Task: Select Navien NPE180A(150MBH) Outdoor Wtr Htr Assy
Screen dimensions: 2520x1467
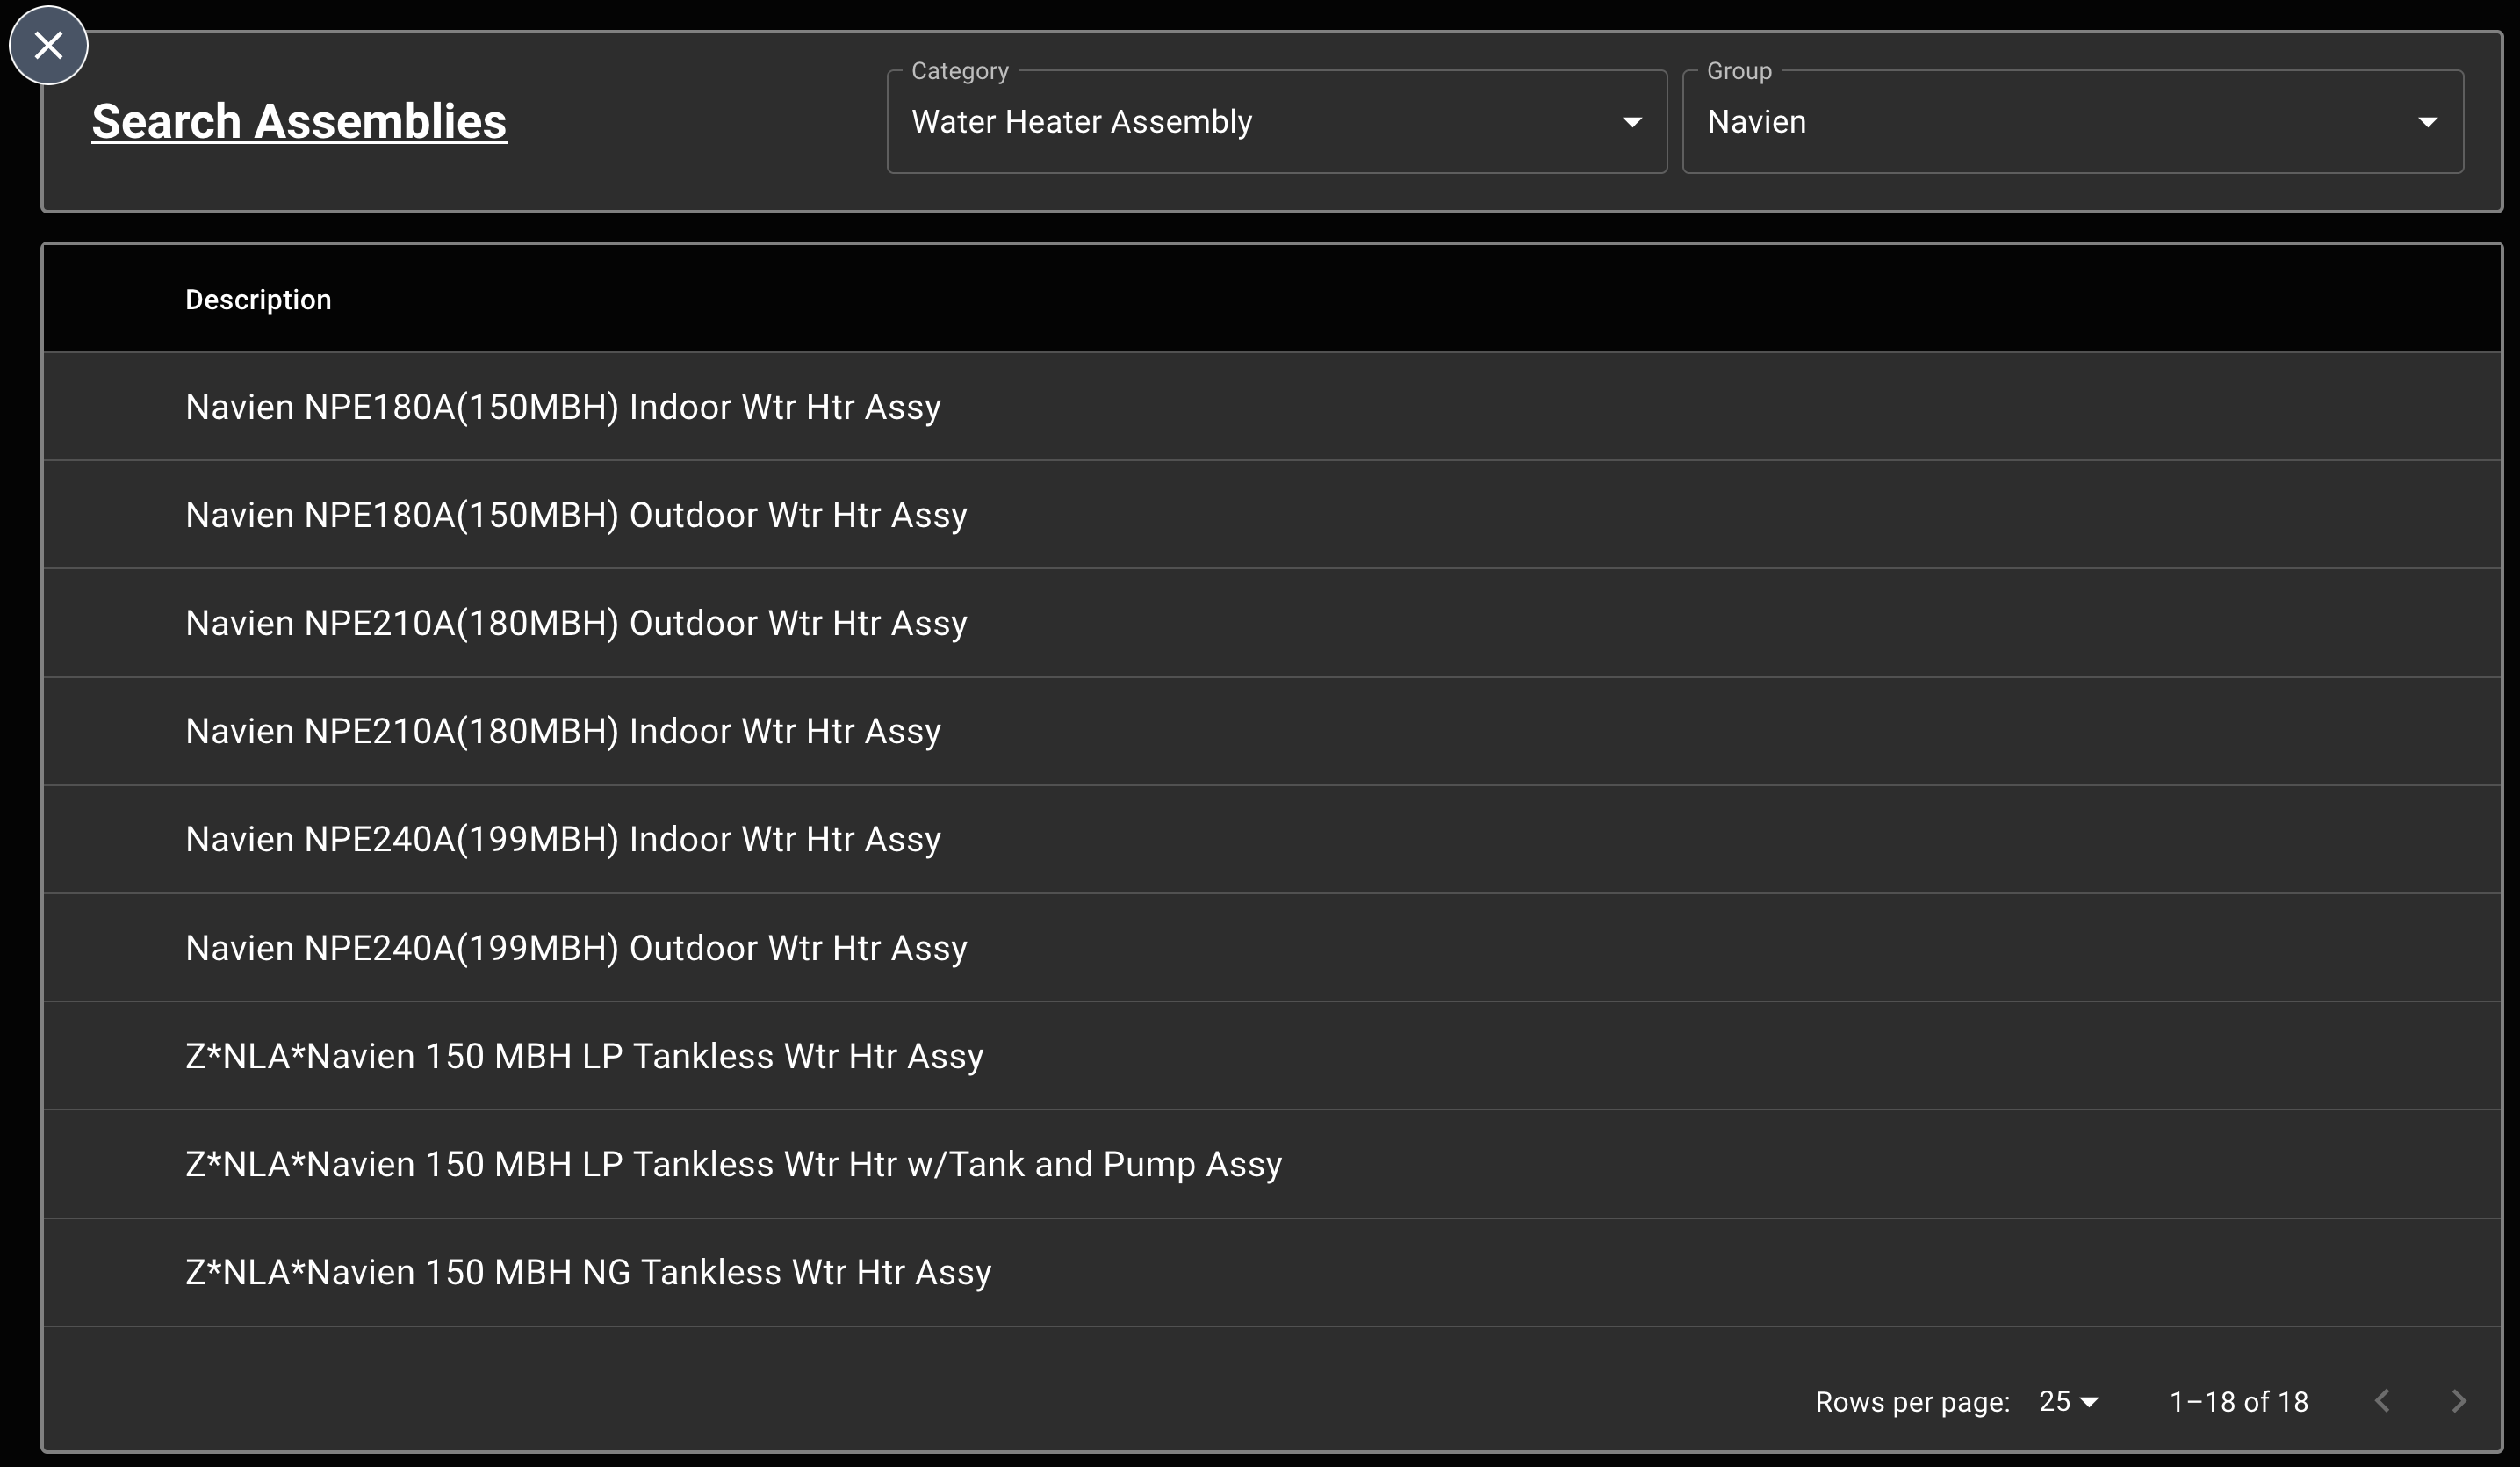Action: point(576,515)
